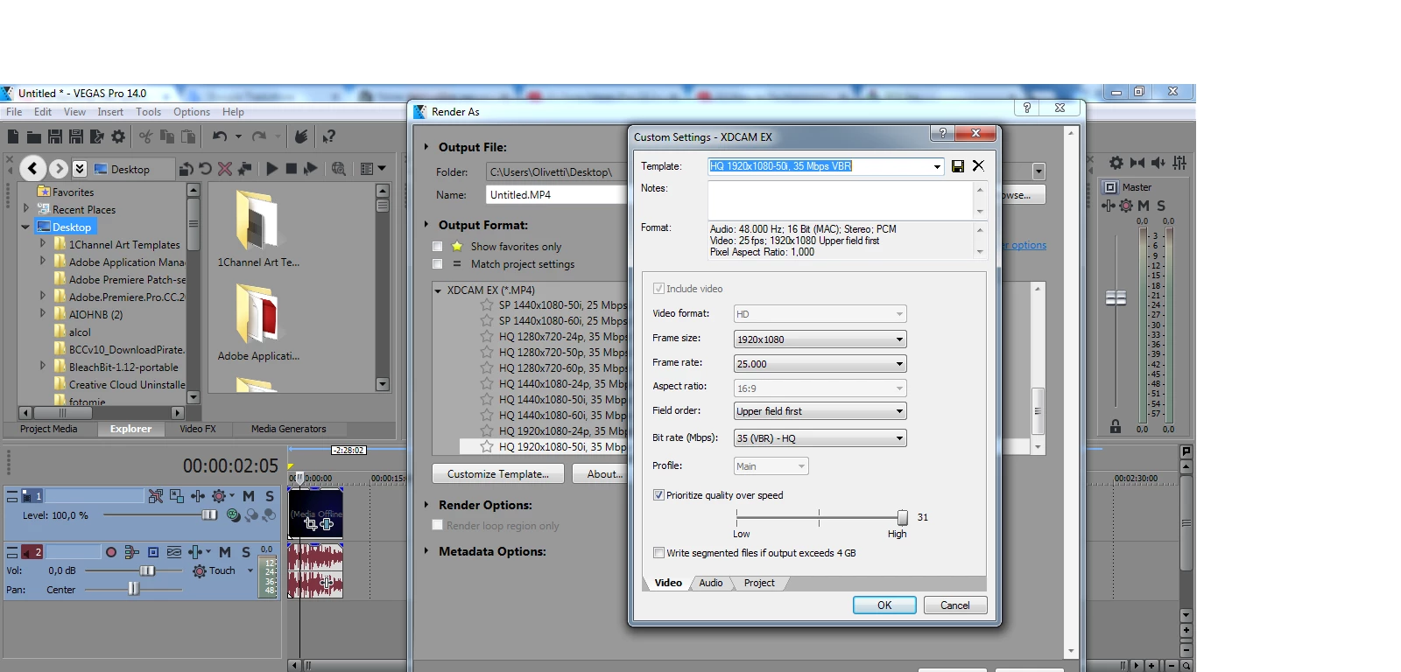This screenshot has width=1401, height=672.
Task: Bypass motion blur on video track 1
Action: [x=156, y=496]
